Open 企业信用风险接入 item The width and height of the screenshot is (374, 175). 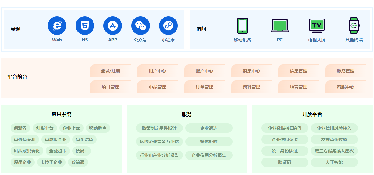pyautogui.click(x=334, y=128)
